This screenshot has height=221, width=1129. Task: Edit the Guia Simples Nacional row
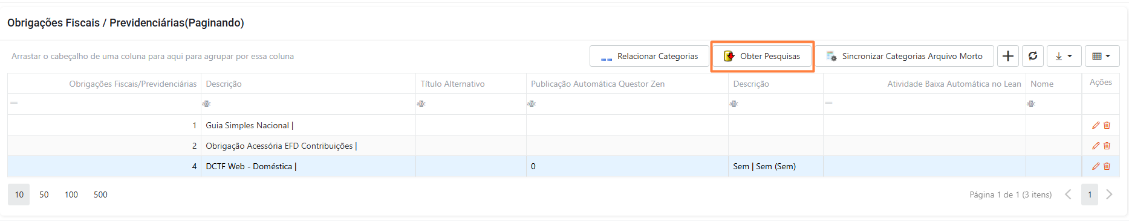(x=1096, y=125)
